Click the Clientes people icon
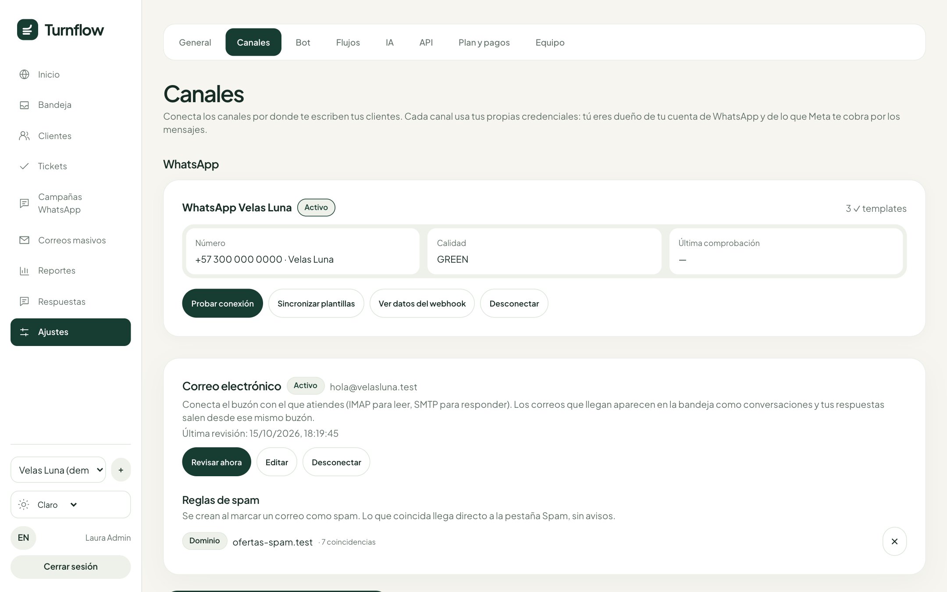This screenshot has width=947, height=592. tap(25, 136)
